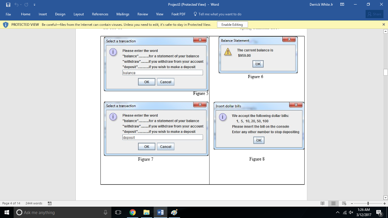Switch to the Mailings ribbon tab
Image resolution: width=388 pixels, height=218 pixels.
122,14
